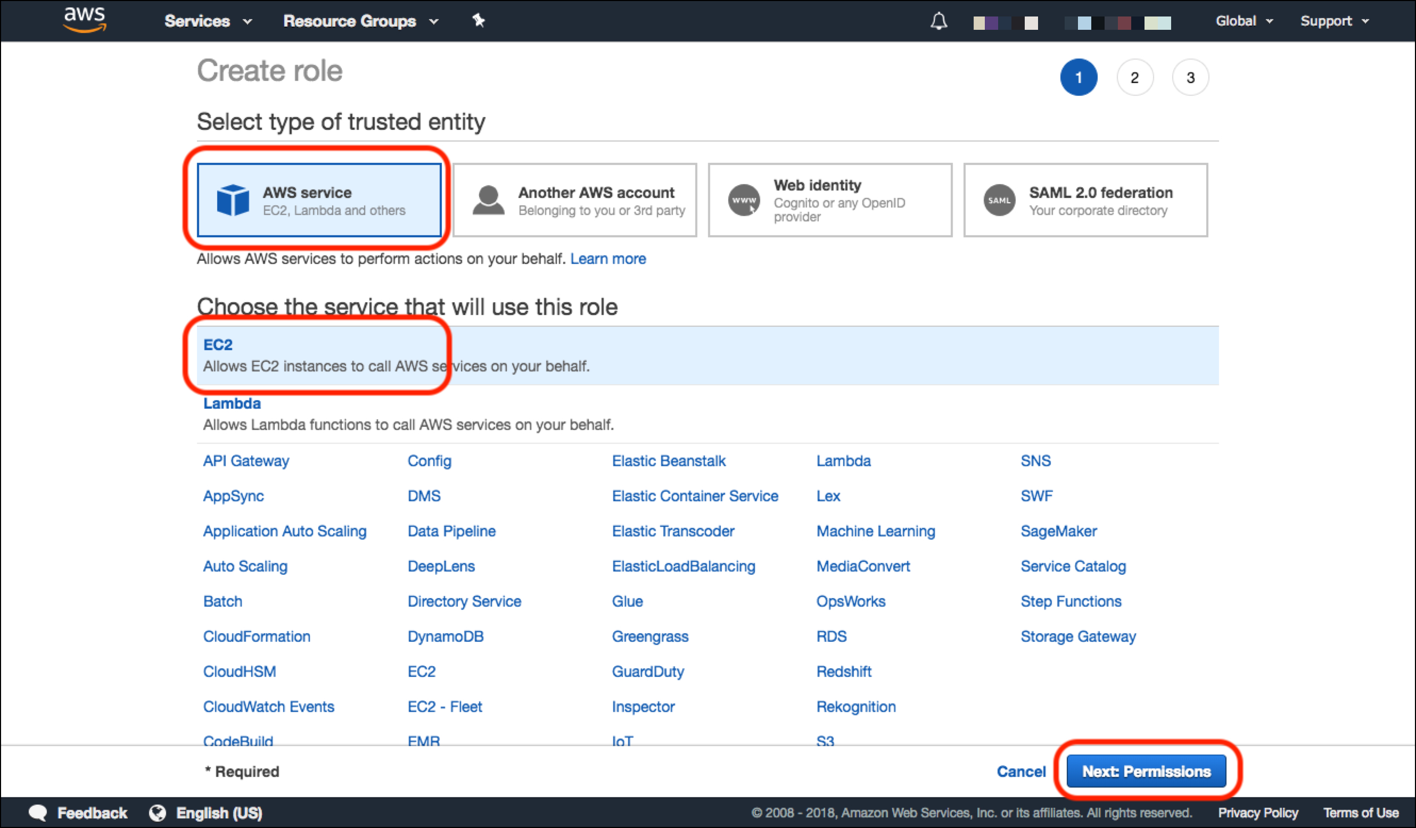
Task: Select Greengrass service
Action: [x=650, y=636]
